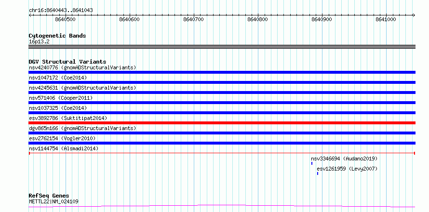This screenshot has width=429, height=212.
Task: Click the left arrow of the ruler
Action: tap(30, 15)
